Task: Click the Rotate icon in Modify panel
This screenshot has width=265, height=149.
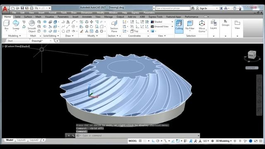Action: click(x=92, y=26)
